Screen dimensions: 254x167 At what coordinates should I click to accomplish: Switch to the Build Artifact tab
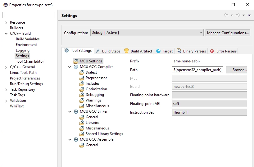click(138, 51)
